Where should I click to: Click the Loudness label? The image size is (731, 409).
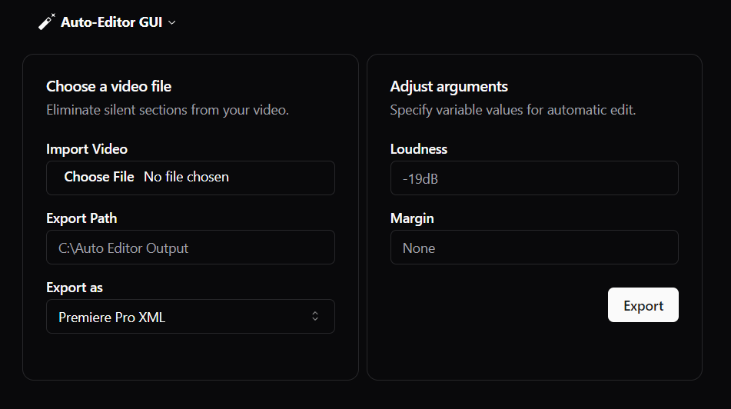[418, 149]
